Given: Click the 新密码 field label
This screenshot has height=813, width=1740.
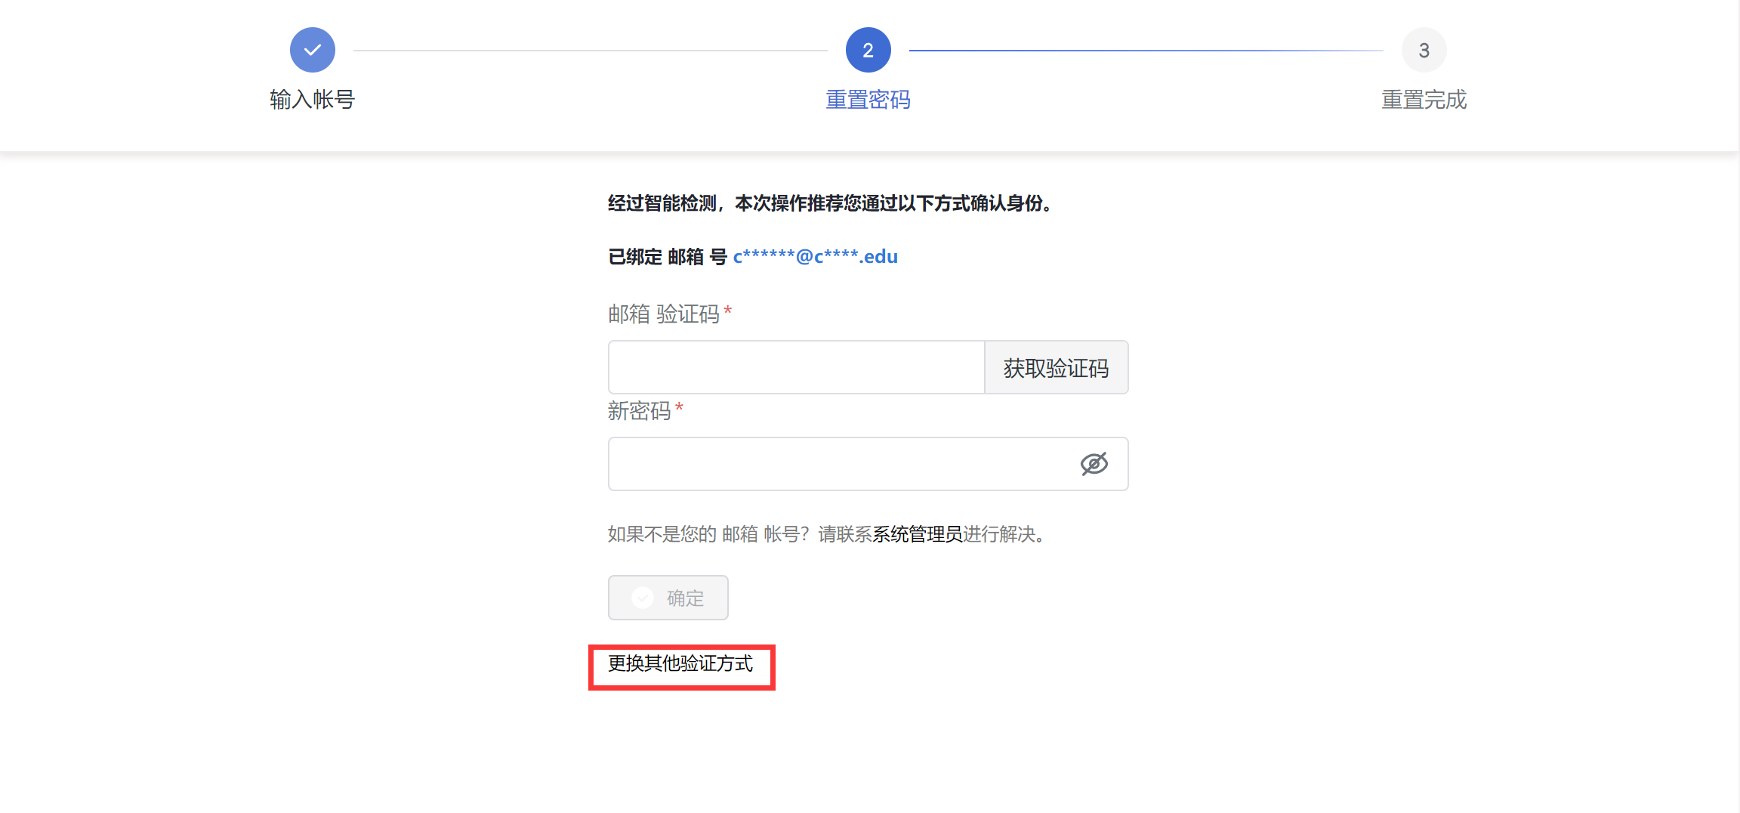Looking at the screenshot, I should [x=639, y=411].
